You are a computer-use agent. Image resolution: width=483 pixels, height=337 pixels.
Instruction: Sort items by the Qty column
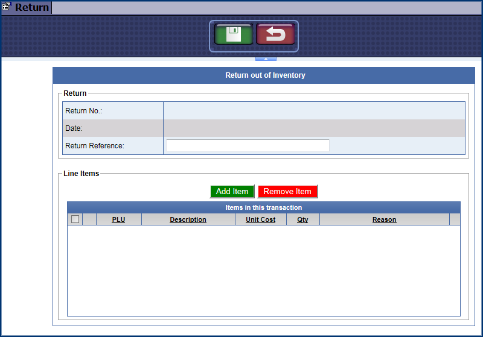[302, 219]
